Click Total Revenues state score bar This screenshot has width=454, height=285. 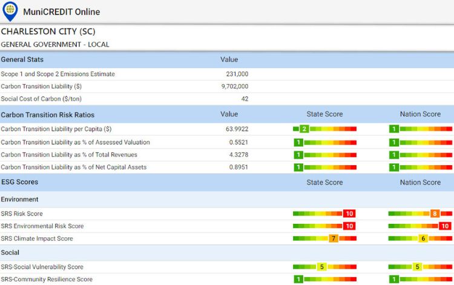point(324,155)
